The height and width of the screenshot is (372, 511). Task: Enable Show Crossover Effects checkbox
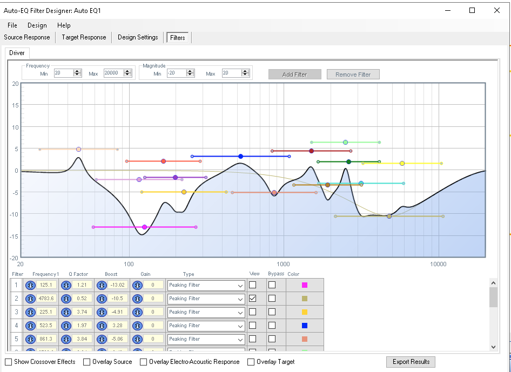[x=9, y=362]
